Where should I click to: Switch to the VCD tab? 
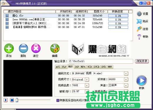[89, 67]
